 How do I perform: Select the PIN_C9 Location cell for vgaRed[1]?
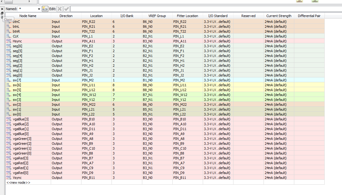(96, 168)
